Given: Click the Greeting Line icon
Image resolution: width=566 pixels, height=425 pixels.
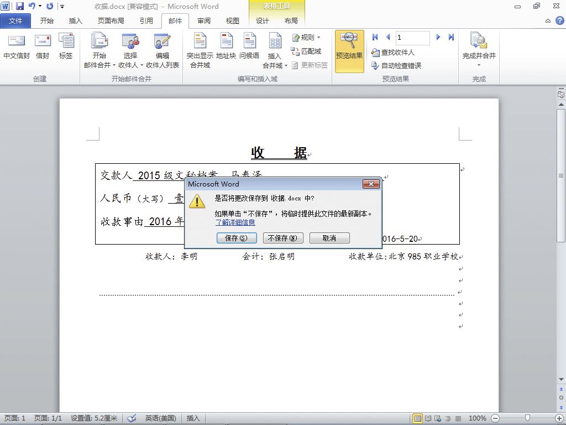Looking at the screenshot, I should [249, 46].
